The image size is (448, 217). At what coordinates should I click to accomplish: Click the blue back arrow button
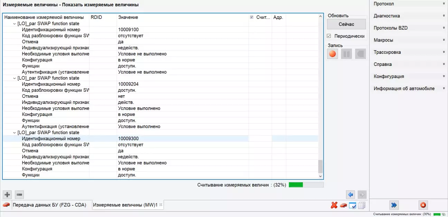(351, 195)
